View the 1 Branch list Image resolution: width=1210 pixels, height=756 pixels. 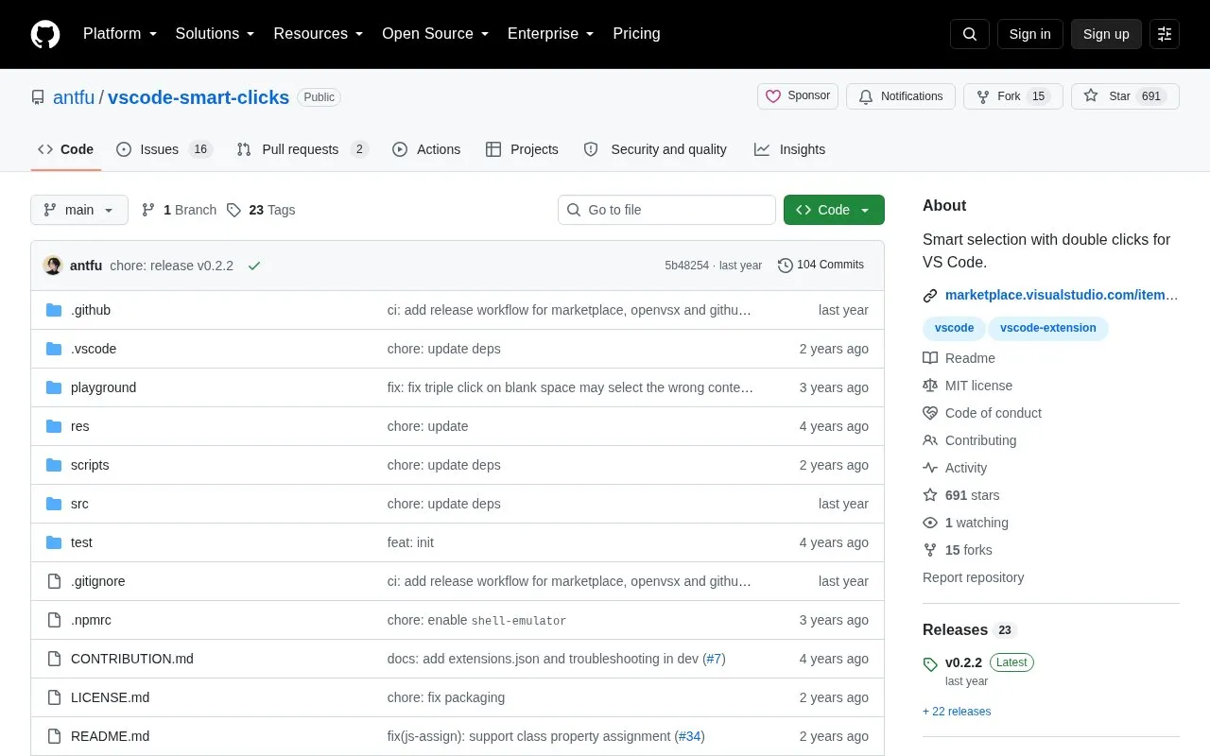(179, 210)
